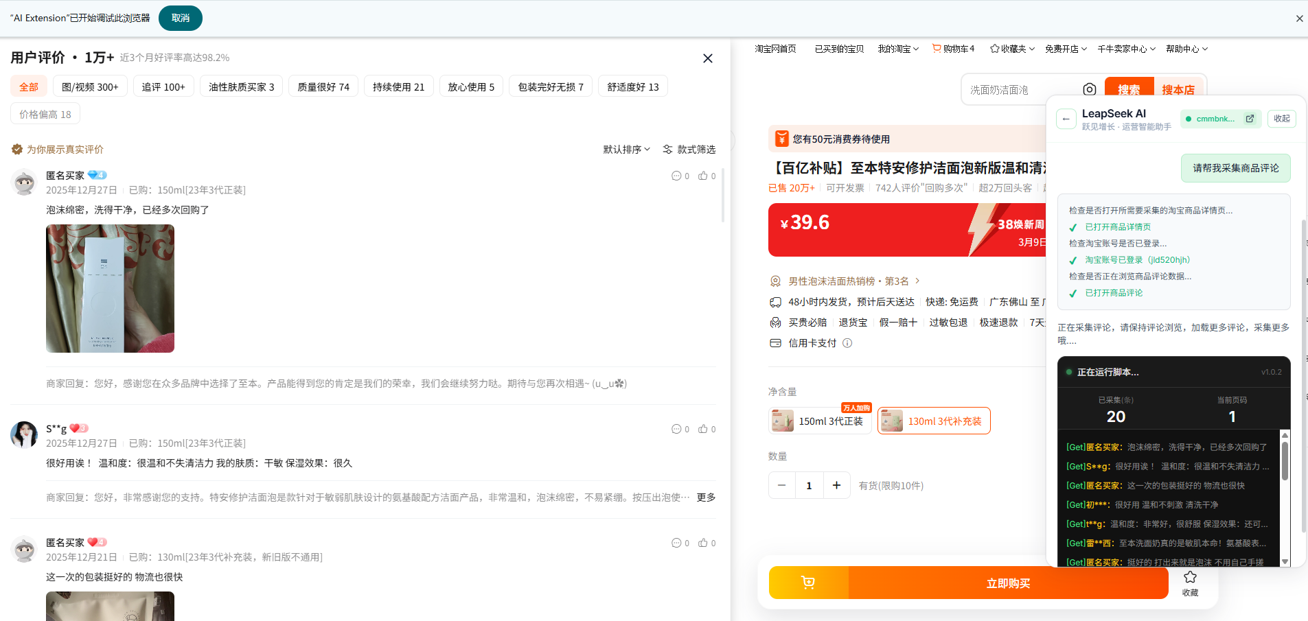
Task: Expand the 我的淘宝 menu
Action: [898, 49]
